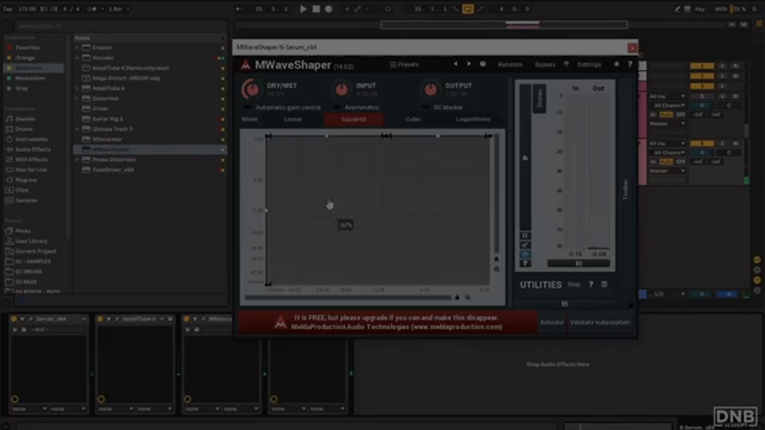Viewport: 765px width, 430px height.
Task: Open the Presets menu in MWaveShaper
Action: pos(405,64)
